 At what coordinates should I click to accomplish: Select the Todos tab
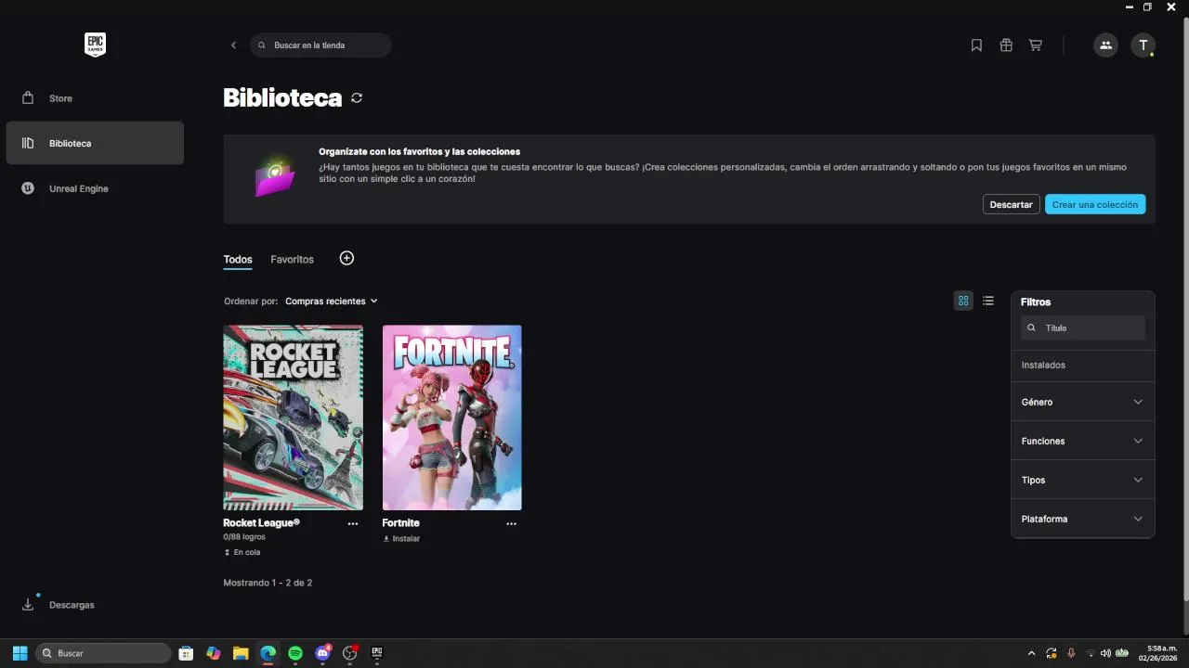tap(238, 260)
